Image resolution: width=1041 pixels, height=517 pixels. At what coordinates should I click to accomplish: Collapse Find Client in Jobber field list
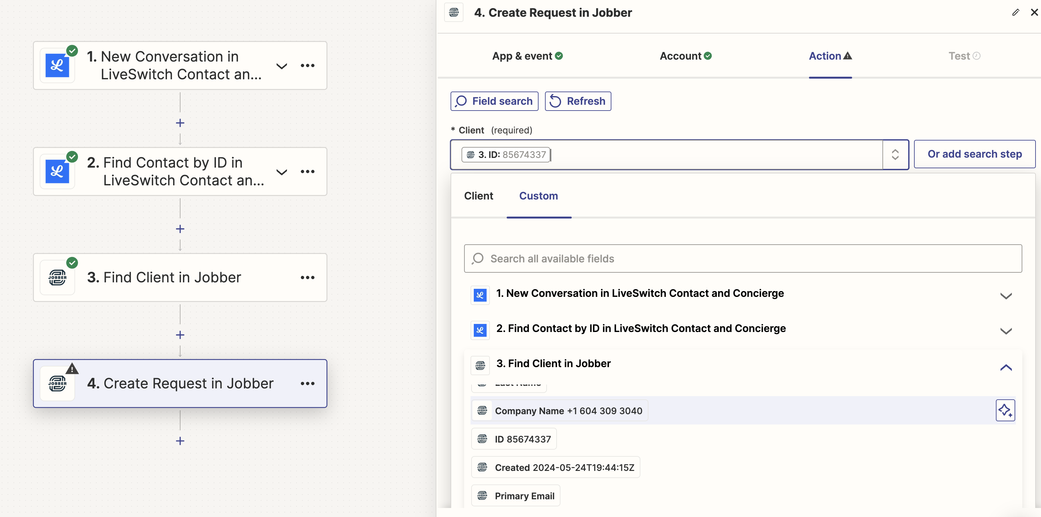[x=1006, y=367]
